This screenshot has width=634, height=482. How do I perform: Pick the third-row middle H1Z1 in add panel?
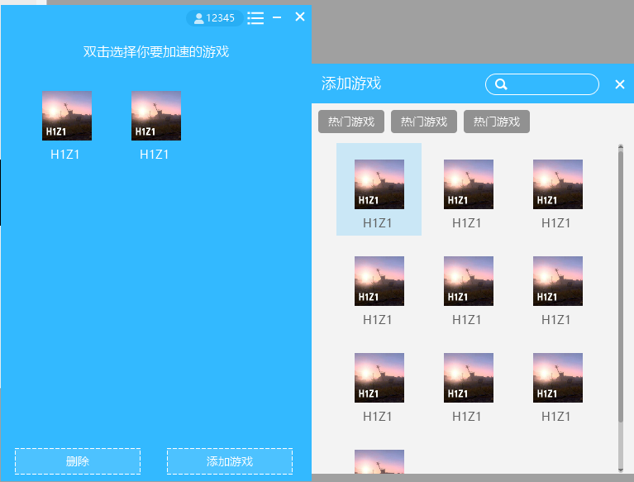tap(468, 388)
